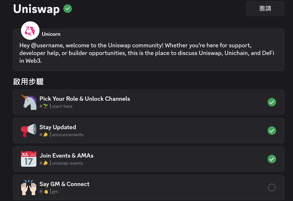Go to the uniswap-events channel
The width and height of the screenshot is (293, 201).
tap(67, 163)
